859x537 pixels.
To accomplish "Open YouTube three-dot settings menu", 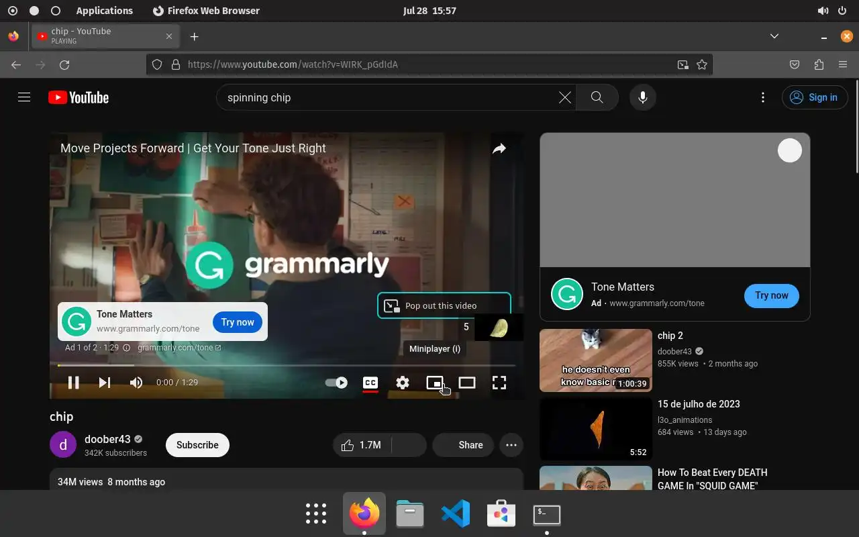I will 763,97.
